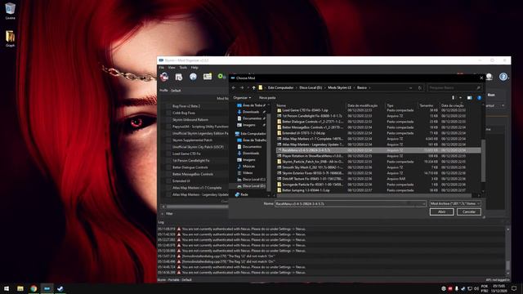
Task: Click the blue Help question-mark icon in Mod Organizer
Action: coord(503,77)
